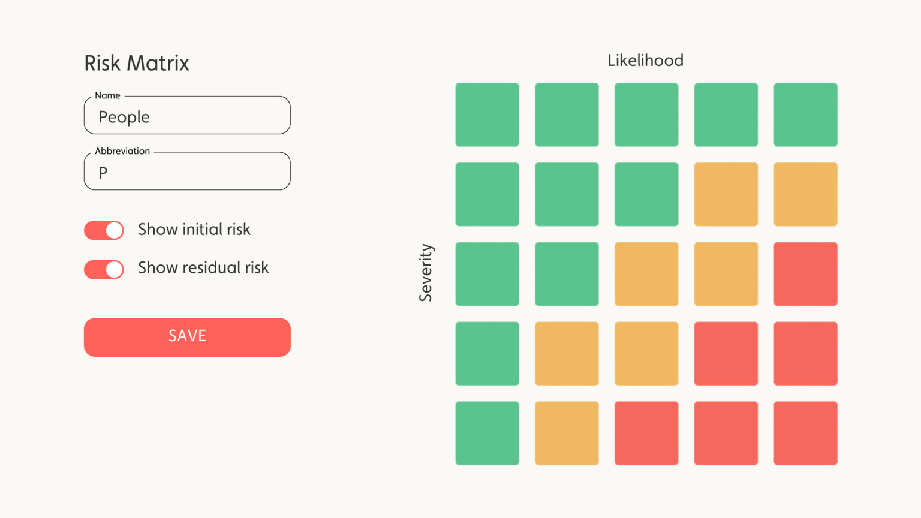Click the leftmost red cell in bottom row
Screen dimensions: 921x518
(646, 433)
